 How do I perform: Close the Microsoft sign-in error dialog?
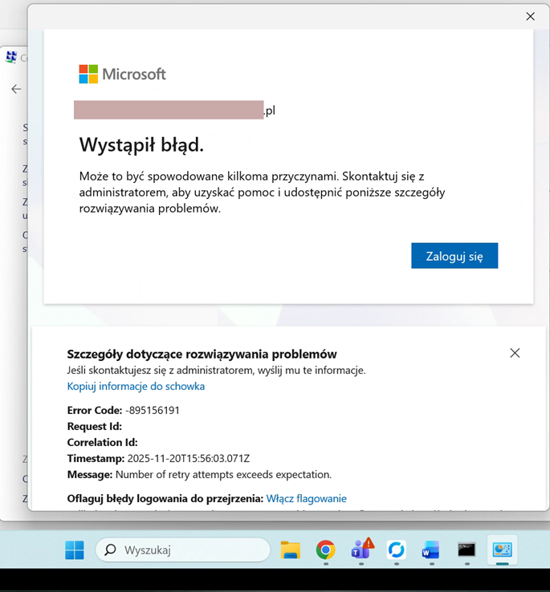(531, 16)
